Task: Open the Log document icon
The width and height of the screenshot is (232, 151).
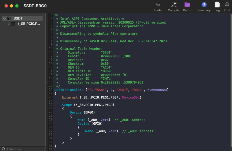Action: coord(217,5)
